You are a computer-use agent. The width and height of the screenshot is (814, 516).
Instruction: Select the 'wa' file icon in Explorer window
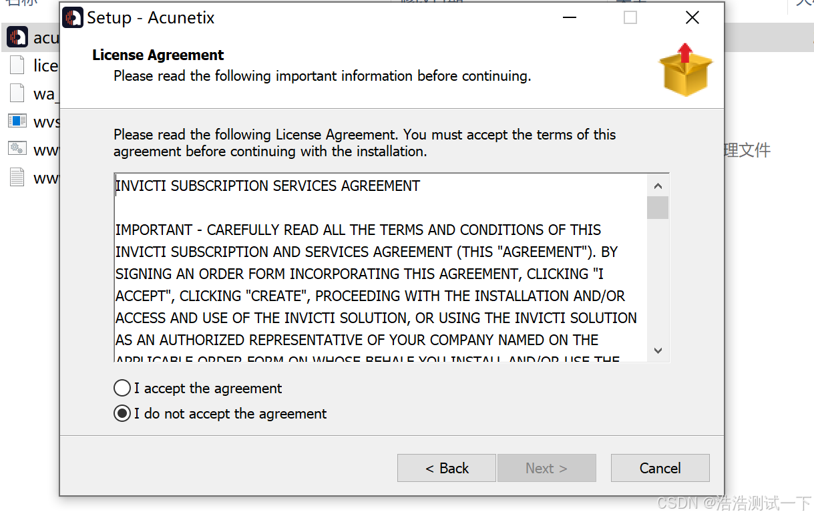[17, 93]
